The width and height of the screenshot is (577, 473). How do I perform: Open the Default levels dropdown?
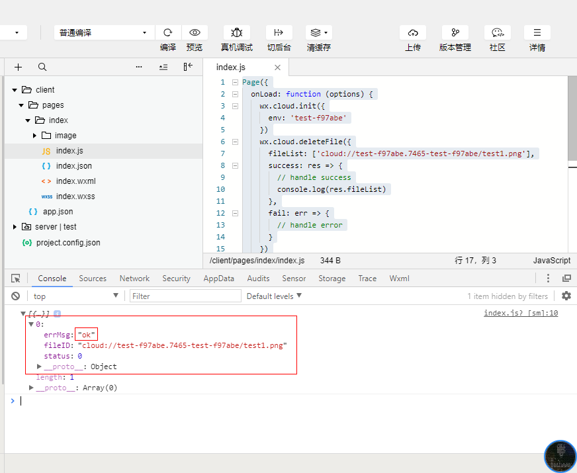274,296
